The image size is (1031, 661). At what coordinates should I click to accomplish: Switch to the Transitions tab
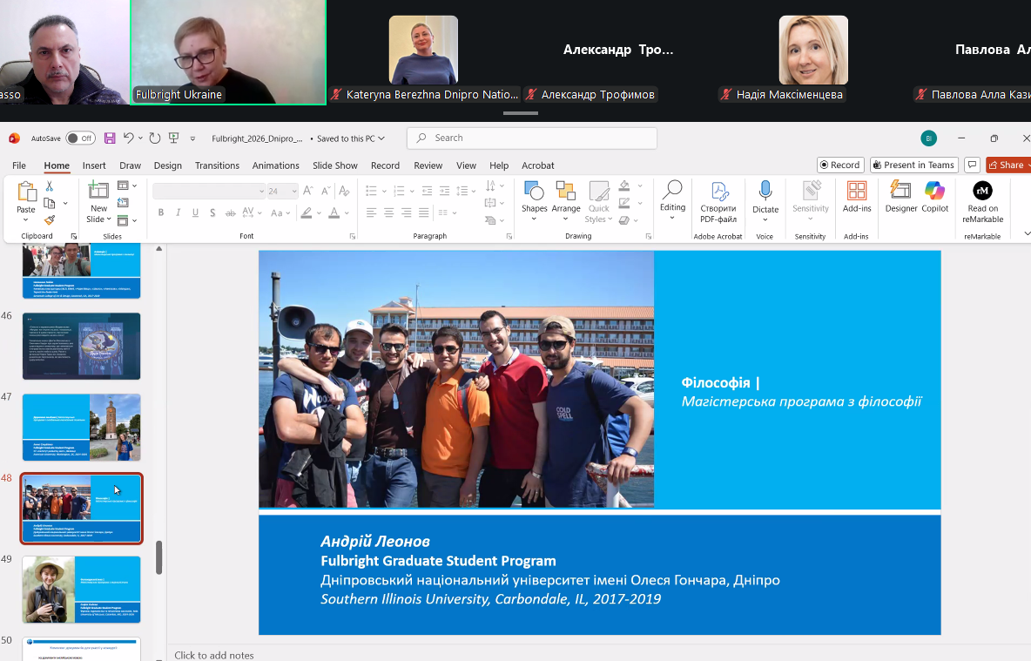(x=217, y=165)
